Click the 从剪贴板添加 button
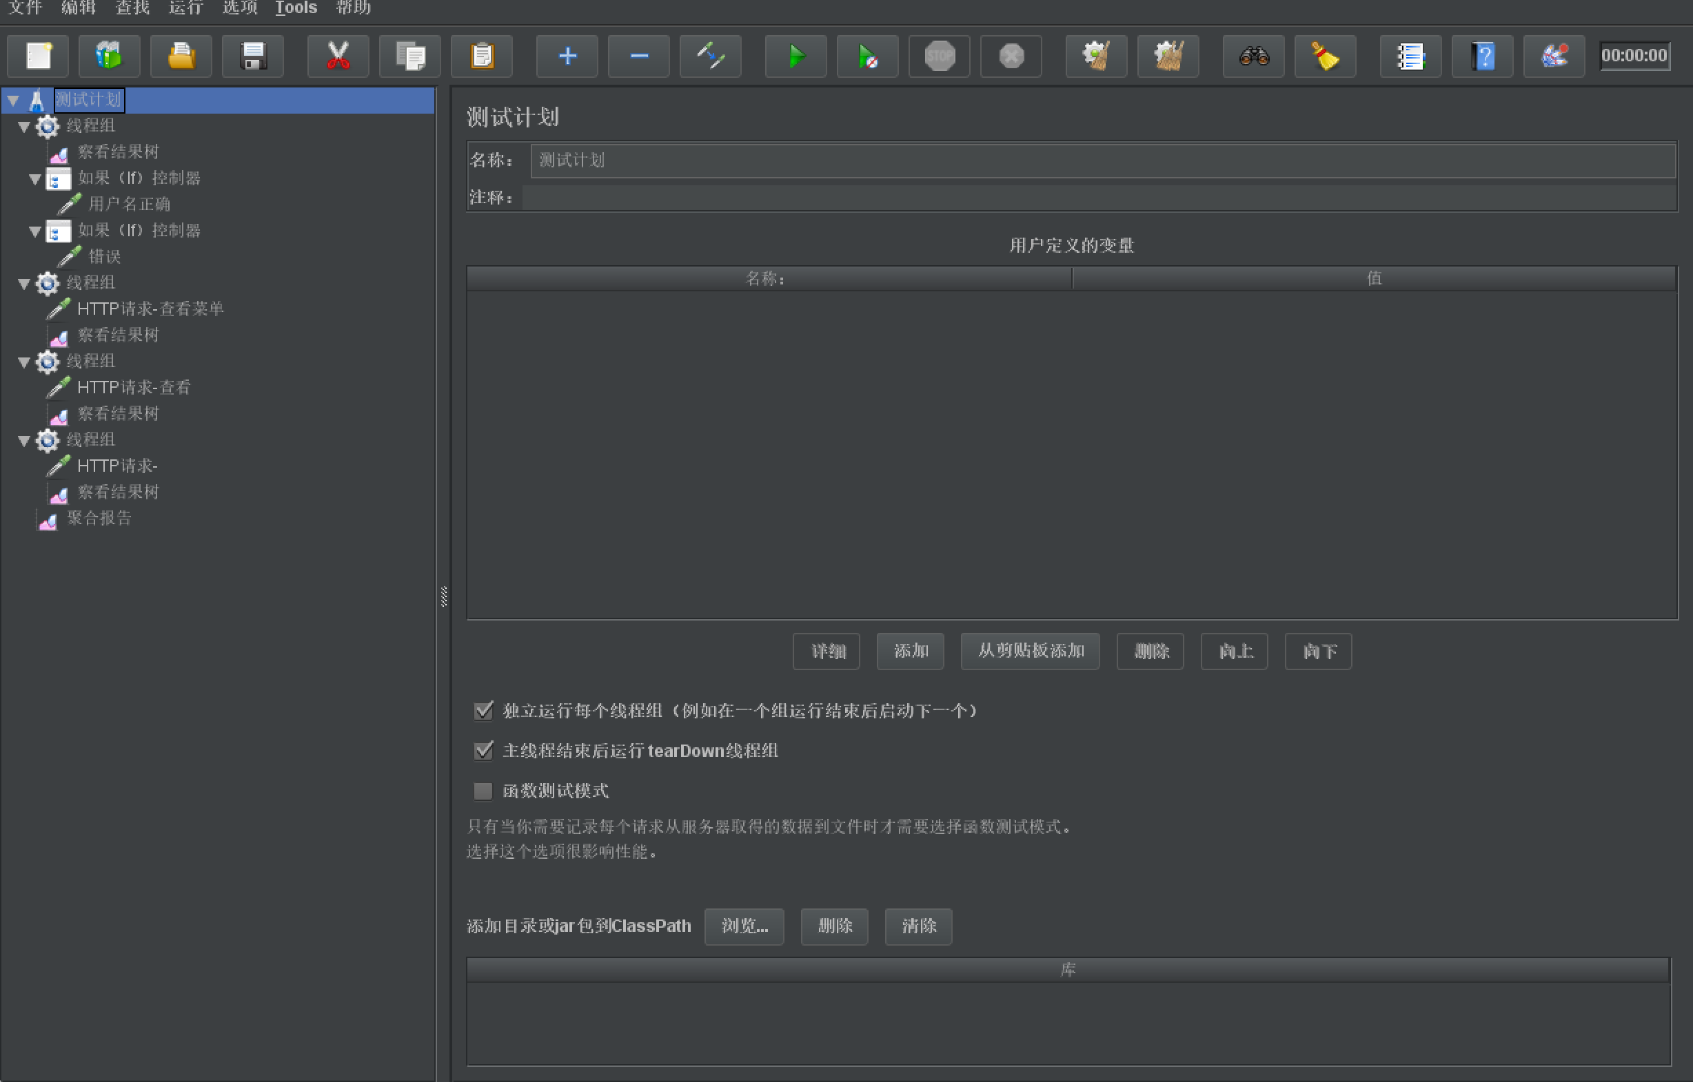This screenshot has height=1082, width=1693. 1030,652
